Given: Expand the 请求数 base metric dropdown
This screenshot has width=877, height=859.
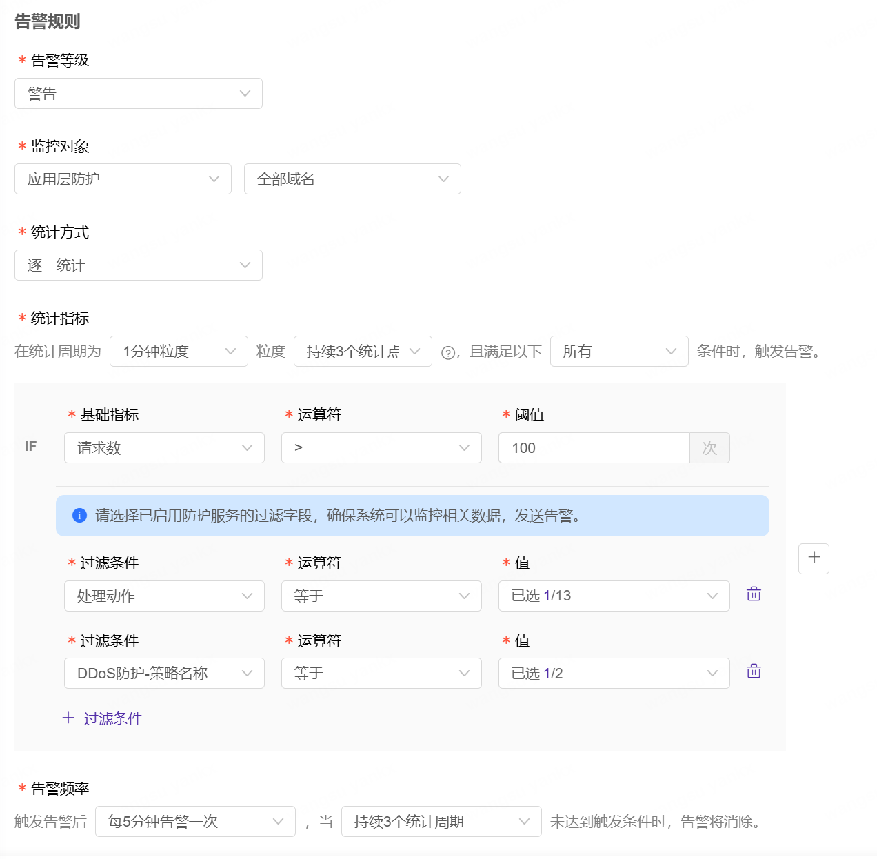Looking at the screenshot, I should click(164, 447).
